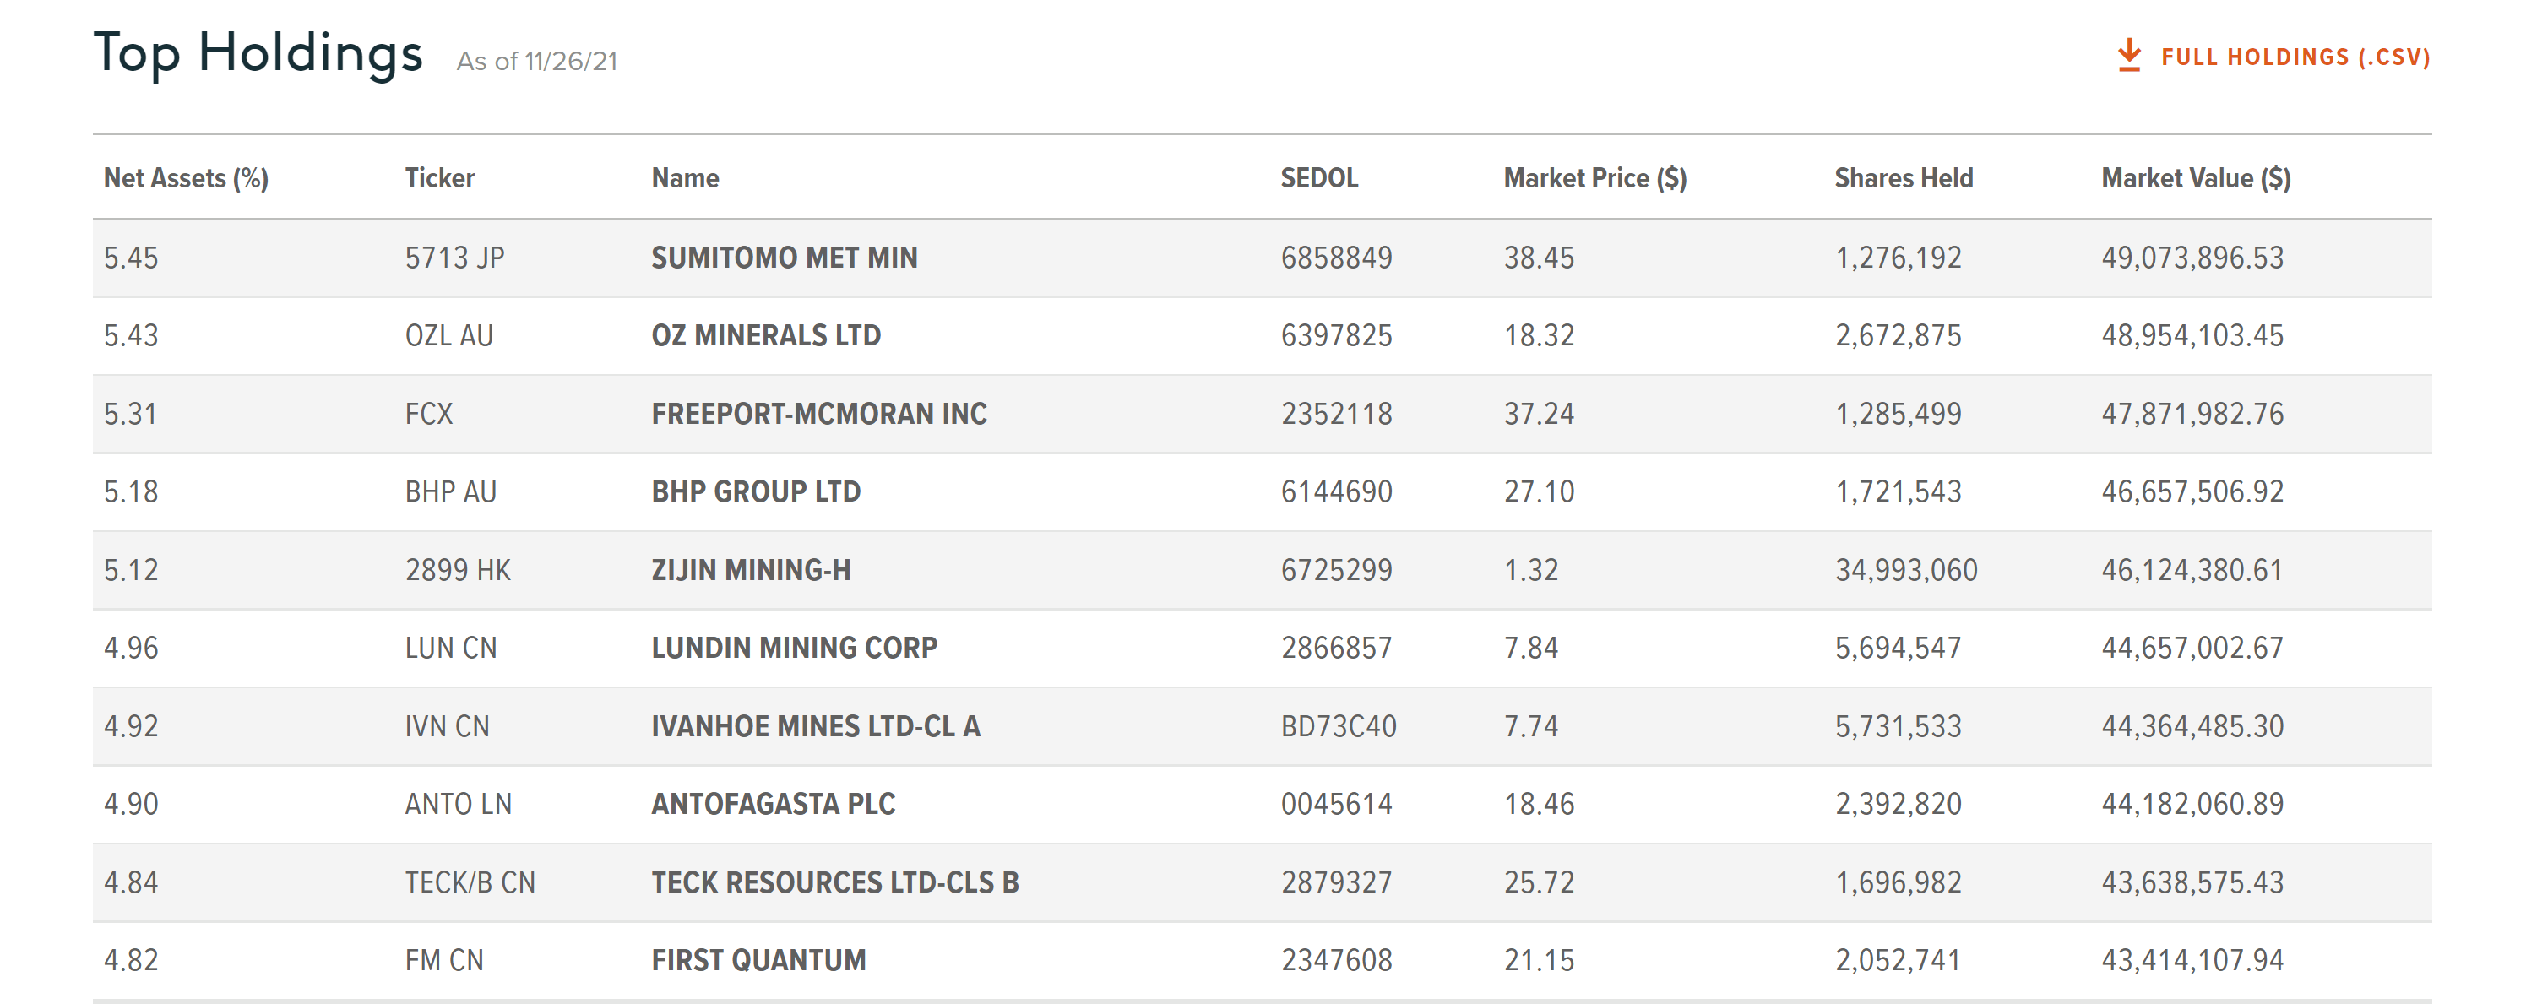Click the download arrow icon
2526x1004 pixels.
pos(2128,56)
